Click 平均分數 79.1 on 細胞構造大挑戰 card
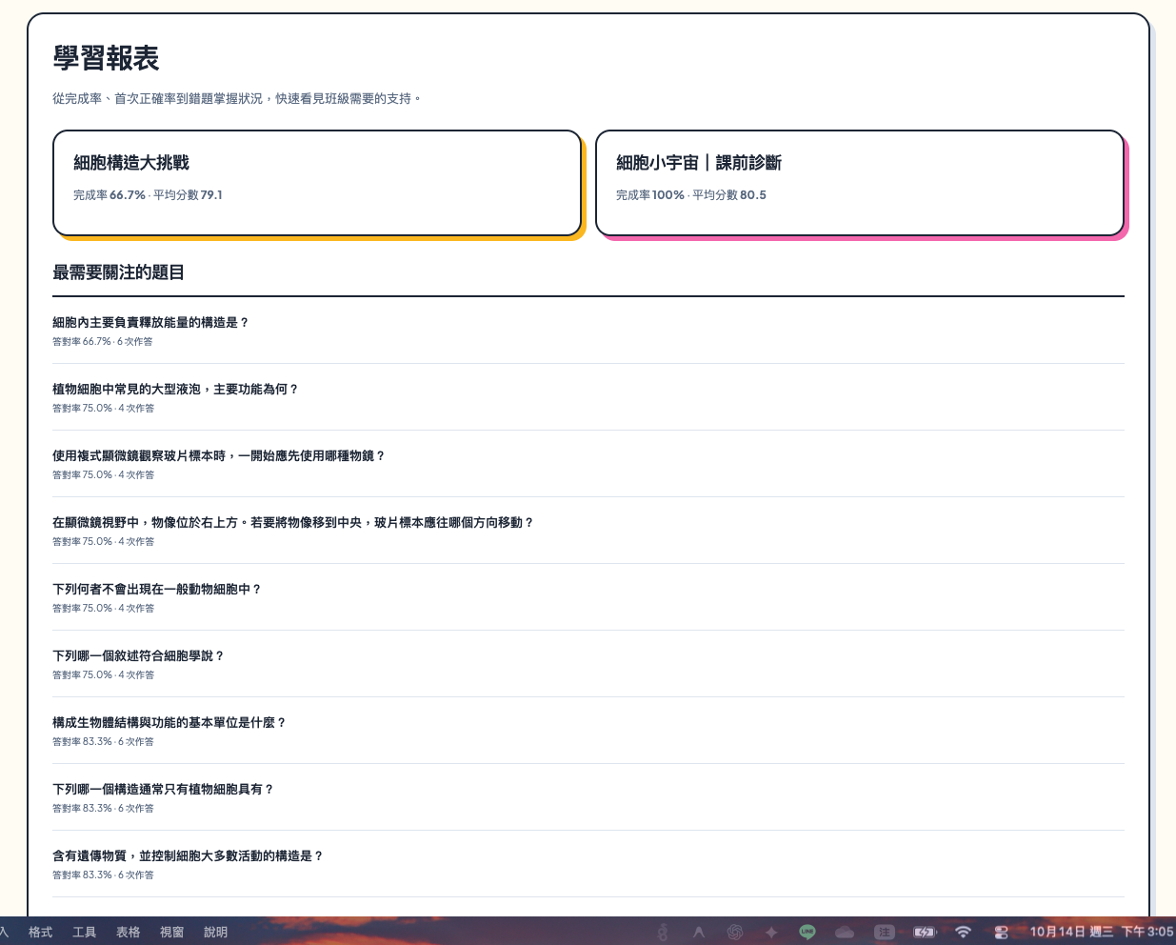1176x945 pixels. (188, 194)
